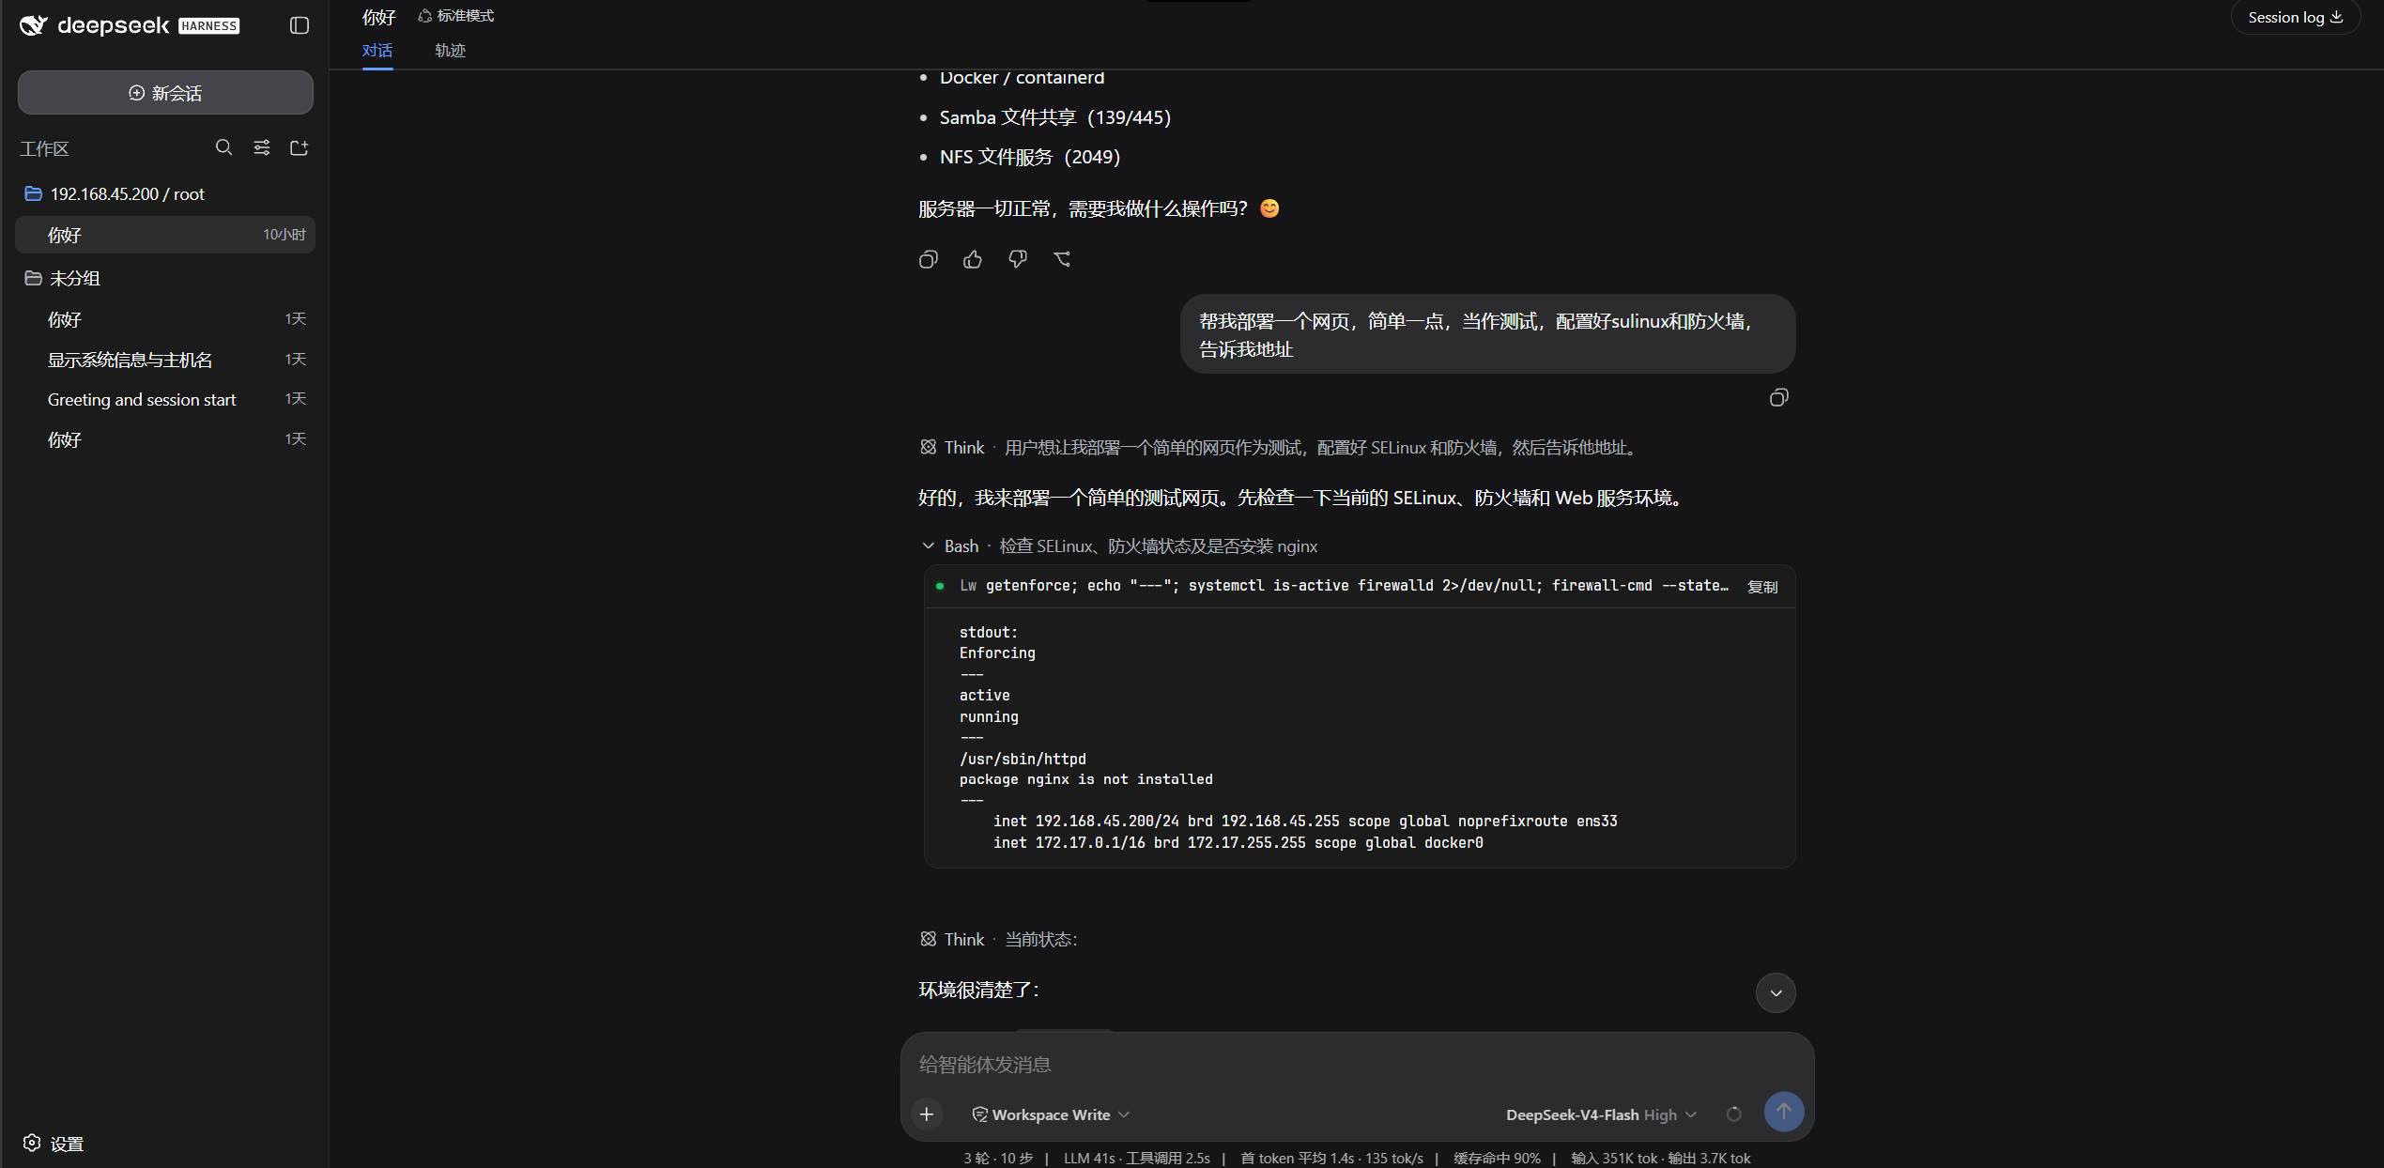The image size is (2384, 1168).
Task: Add attachment with the plus button
Action: click(x=927, y=1114)
